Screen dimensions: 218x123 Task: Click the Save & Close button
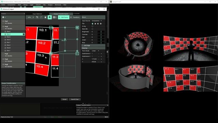coord(75,99)
